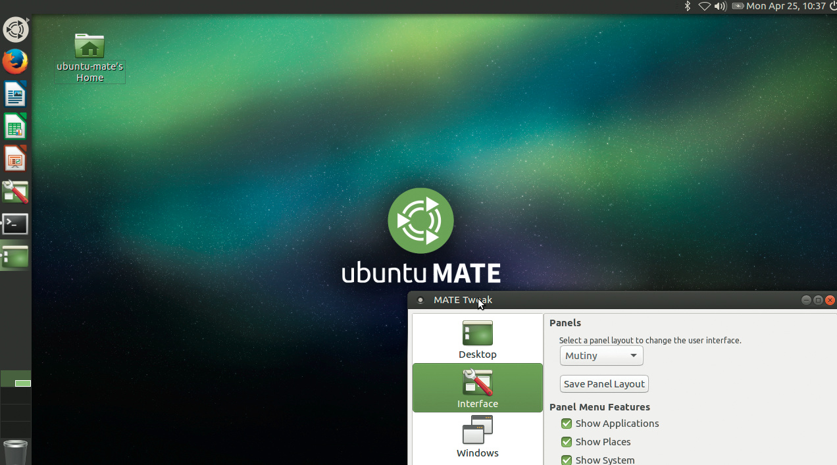Viewport: 837px width, 465px height.
Task: Launch LibreOffice Calc from the dock
Action: pos(15,126)
